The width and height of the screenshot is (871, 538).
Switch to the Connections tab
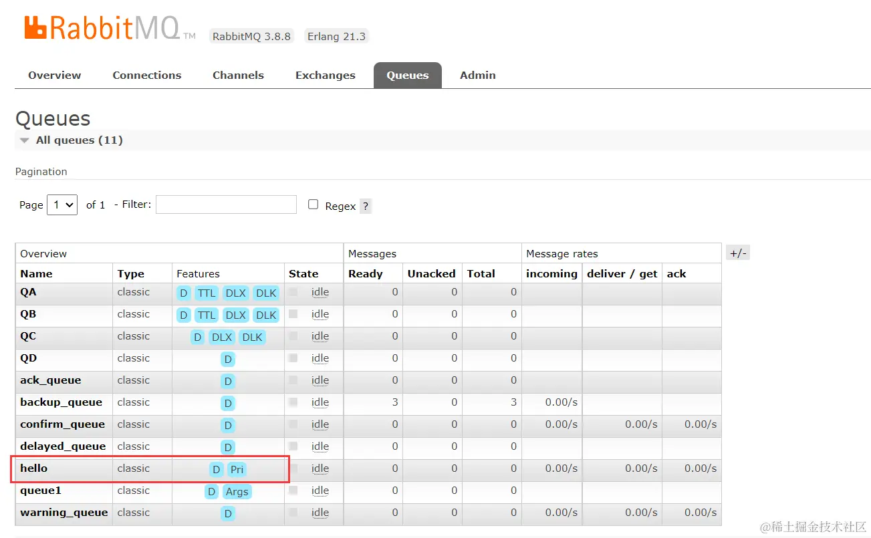[147, 76]
